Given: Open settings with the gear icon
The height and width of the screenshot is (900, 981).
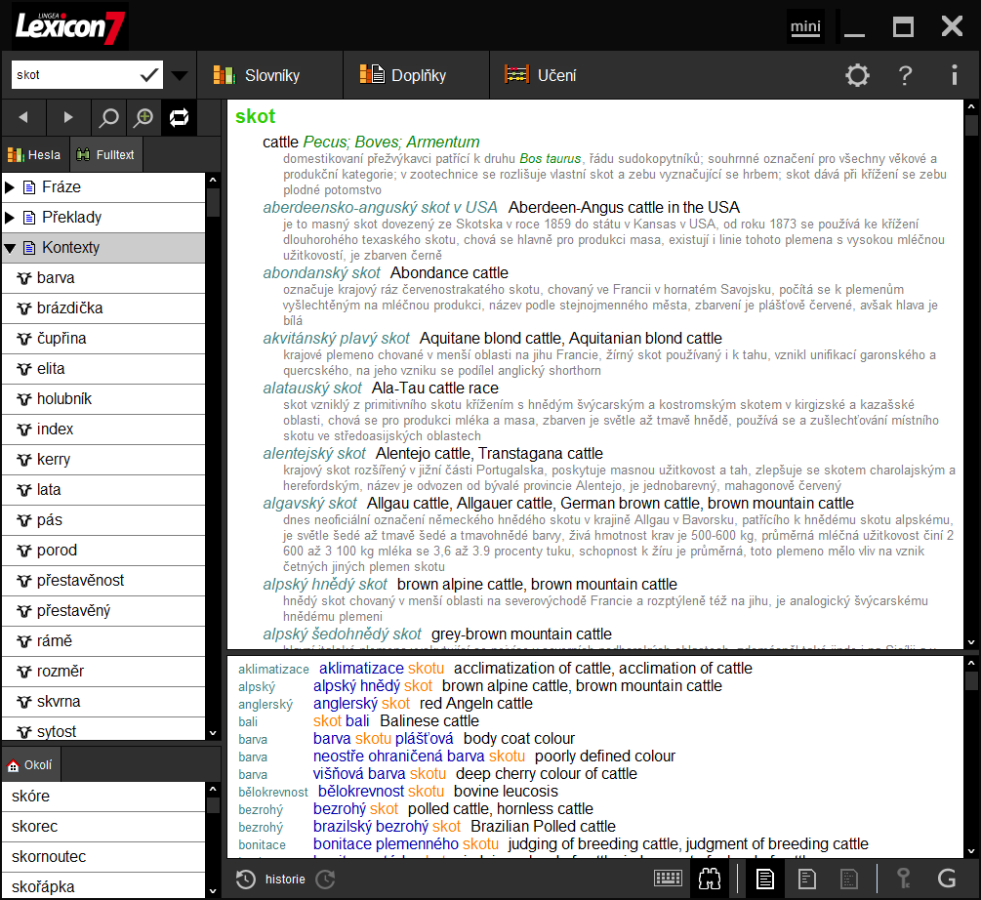Looking at the screenshot, I should coord(857,75).
